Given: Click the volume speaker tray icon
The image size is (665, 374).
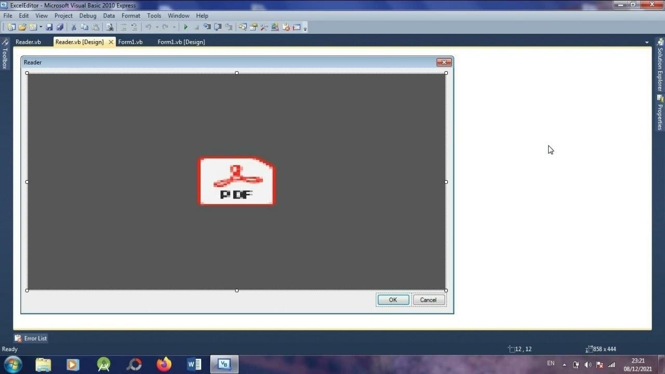Looking at the screenshot, I should [x=588, y=365].
